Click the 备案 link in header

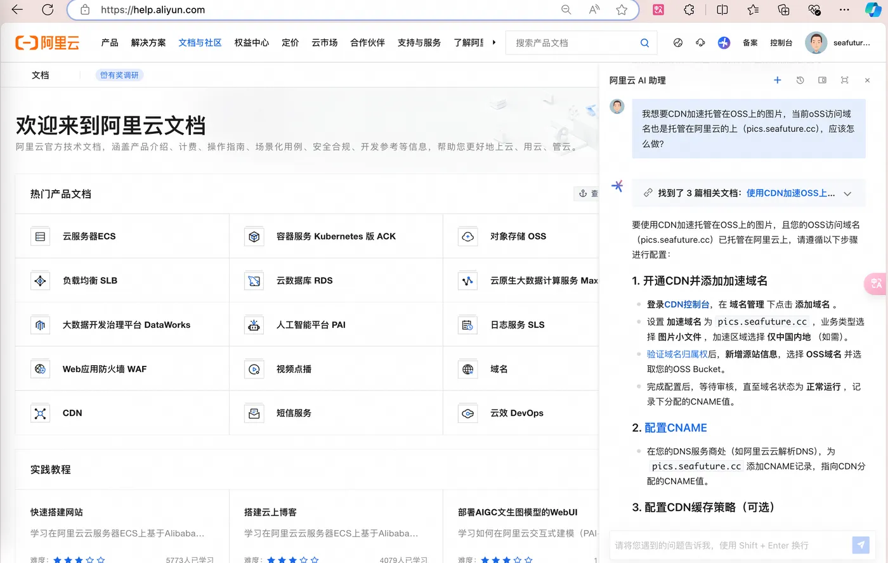750,42
